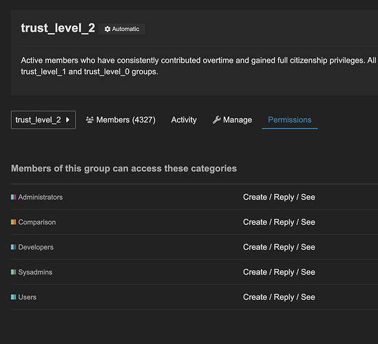This screenshot has width=378, height=344.
Task: Click the group description starting 'Active members'
Action: (x=199, y=66)
